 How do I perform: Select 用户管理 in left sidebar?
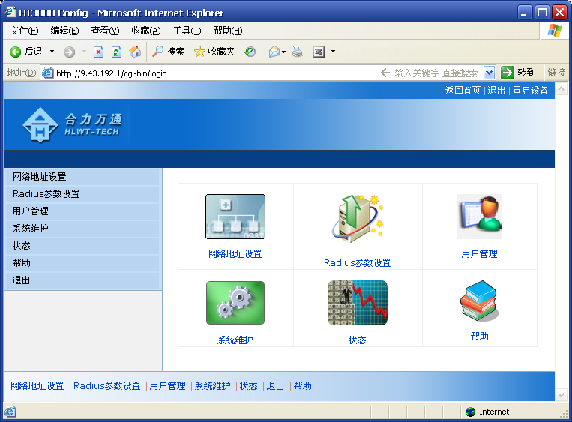pyautogui.click(x=82, y=211)
